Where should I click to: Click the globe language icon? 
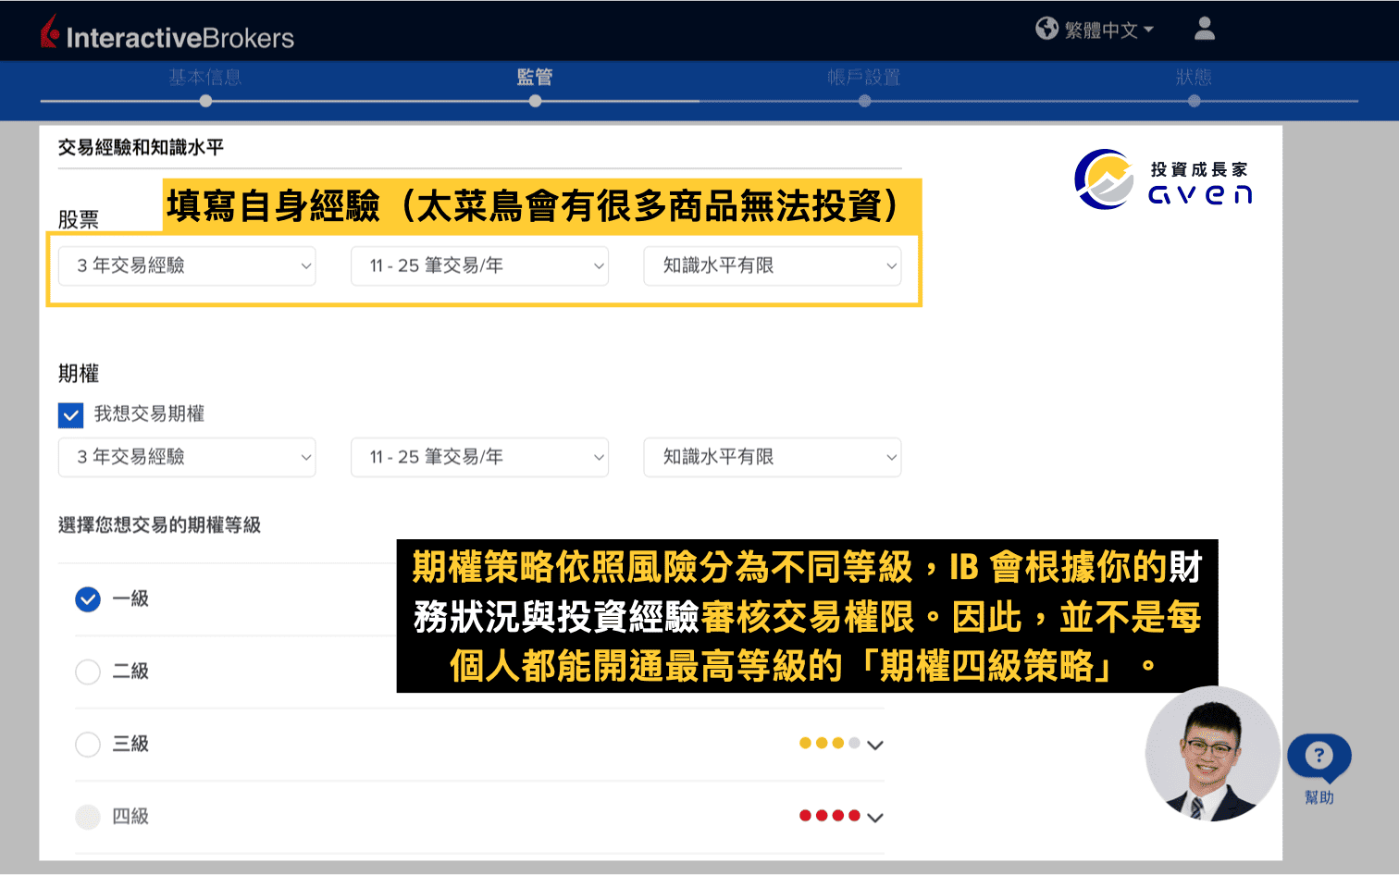click(x=1046, y=28)
